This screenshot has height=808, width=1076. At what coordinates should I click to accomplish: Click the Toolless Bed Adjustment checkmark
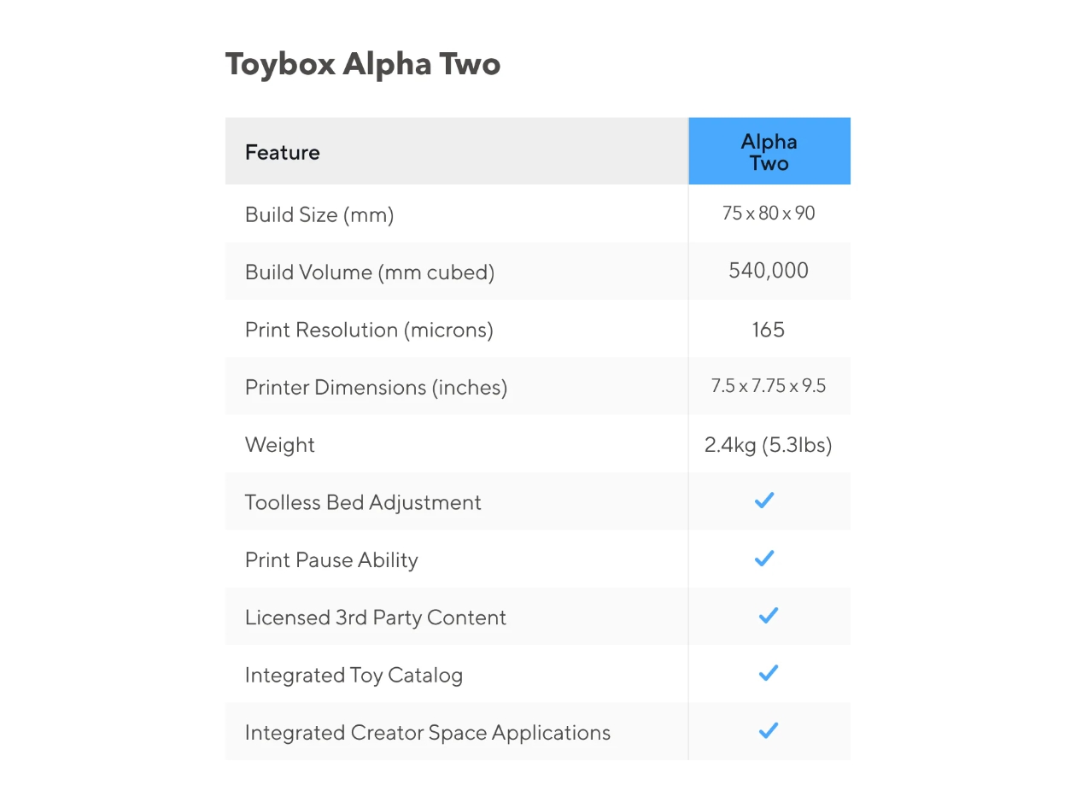coord(764,501)
